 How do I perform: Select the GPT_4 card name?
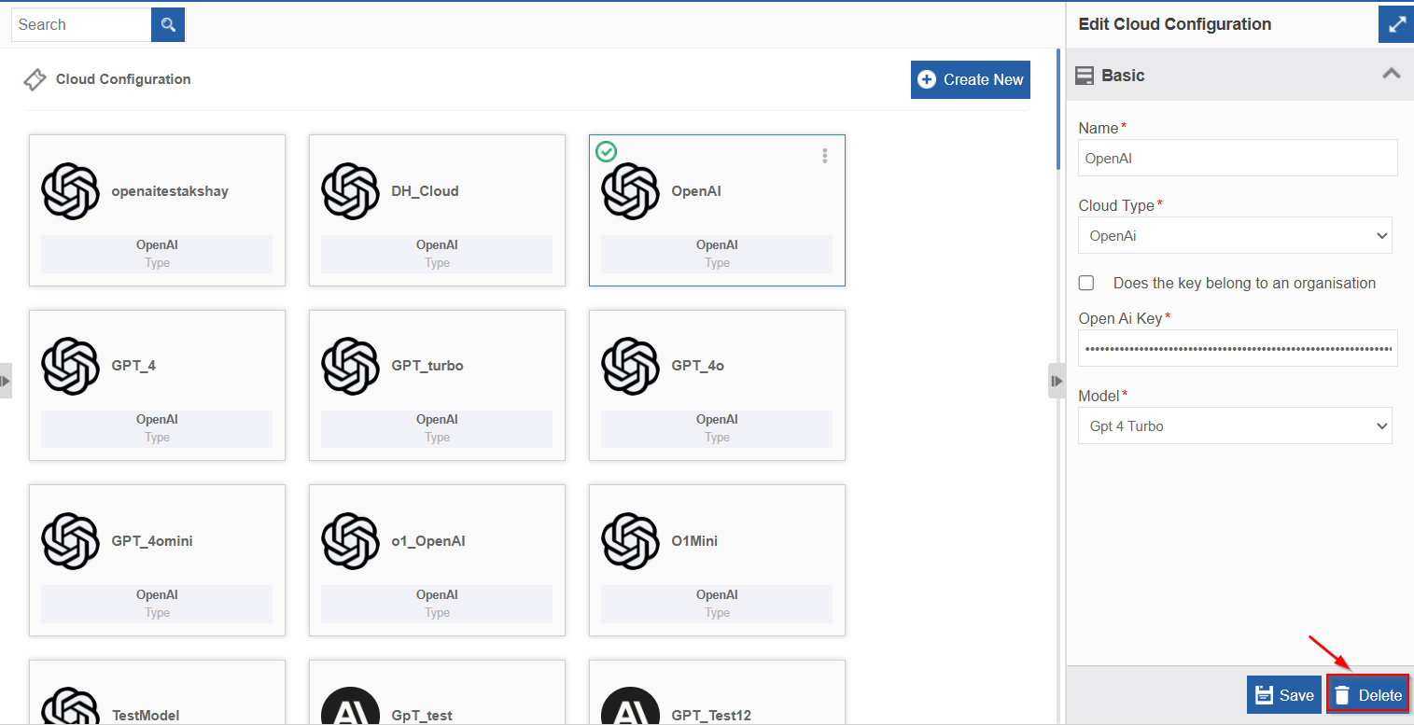coord(133,366)
